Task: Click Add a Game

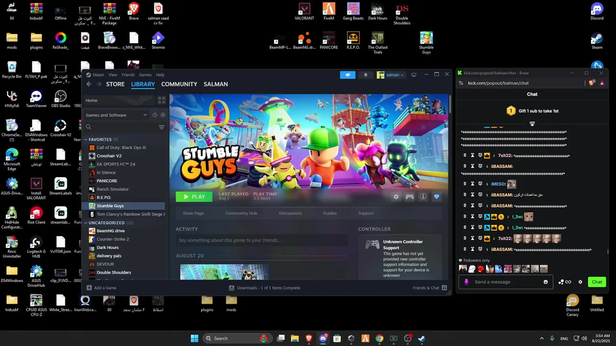Action: (x=102, y=288)
